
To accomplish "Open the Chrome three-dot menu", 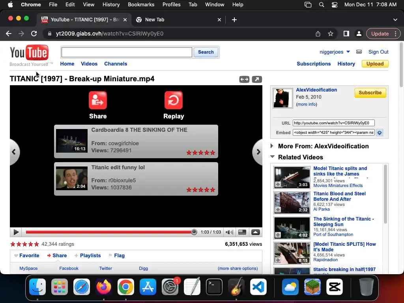I will pos(395,34).
